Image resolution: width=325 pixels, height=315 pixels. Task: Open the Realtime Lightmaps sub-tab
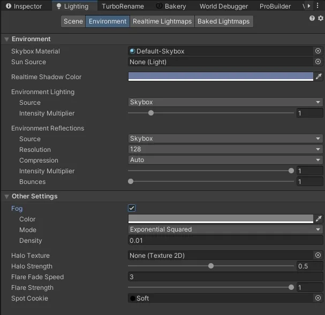(x=162, y=21)
